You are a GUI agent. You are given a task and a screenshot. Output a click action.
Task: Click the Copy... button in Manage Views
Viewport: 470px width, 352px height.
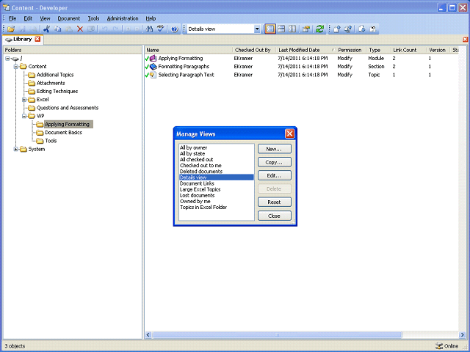(x=274, y=162)
